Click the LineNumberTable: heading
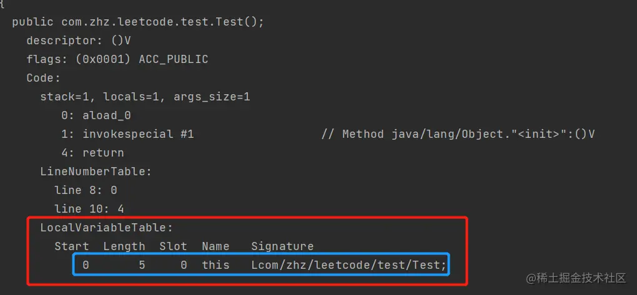Viewport: 637px width, 295px height. point(96,172)
